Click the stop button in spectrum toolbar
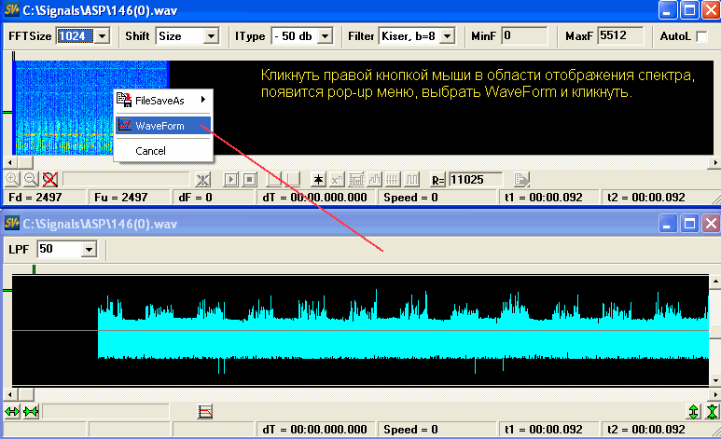 point(250,179)
